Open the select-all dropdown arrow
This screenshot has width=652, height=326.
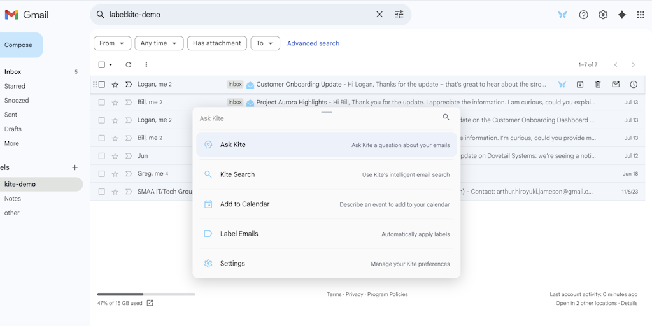pyautogui.click(x=111, y=65)
